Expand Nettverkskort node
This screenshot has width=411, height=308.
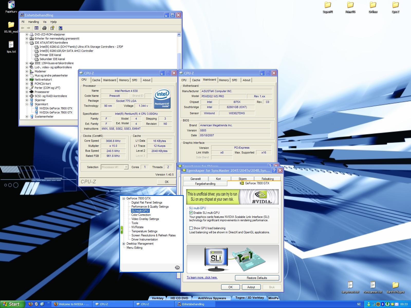[27, 80]
